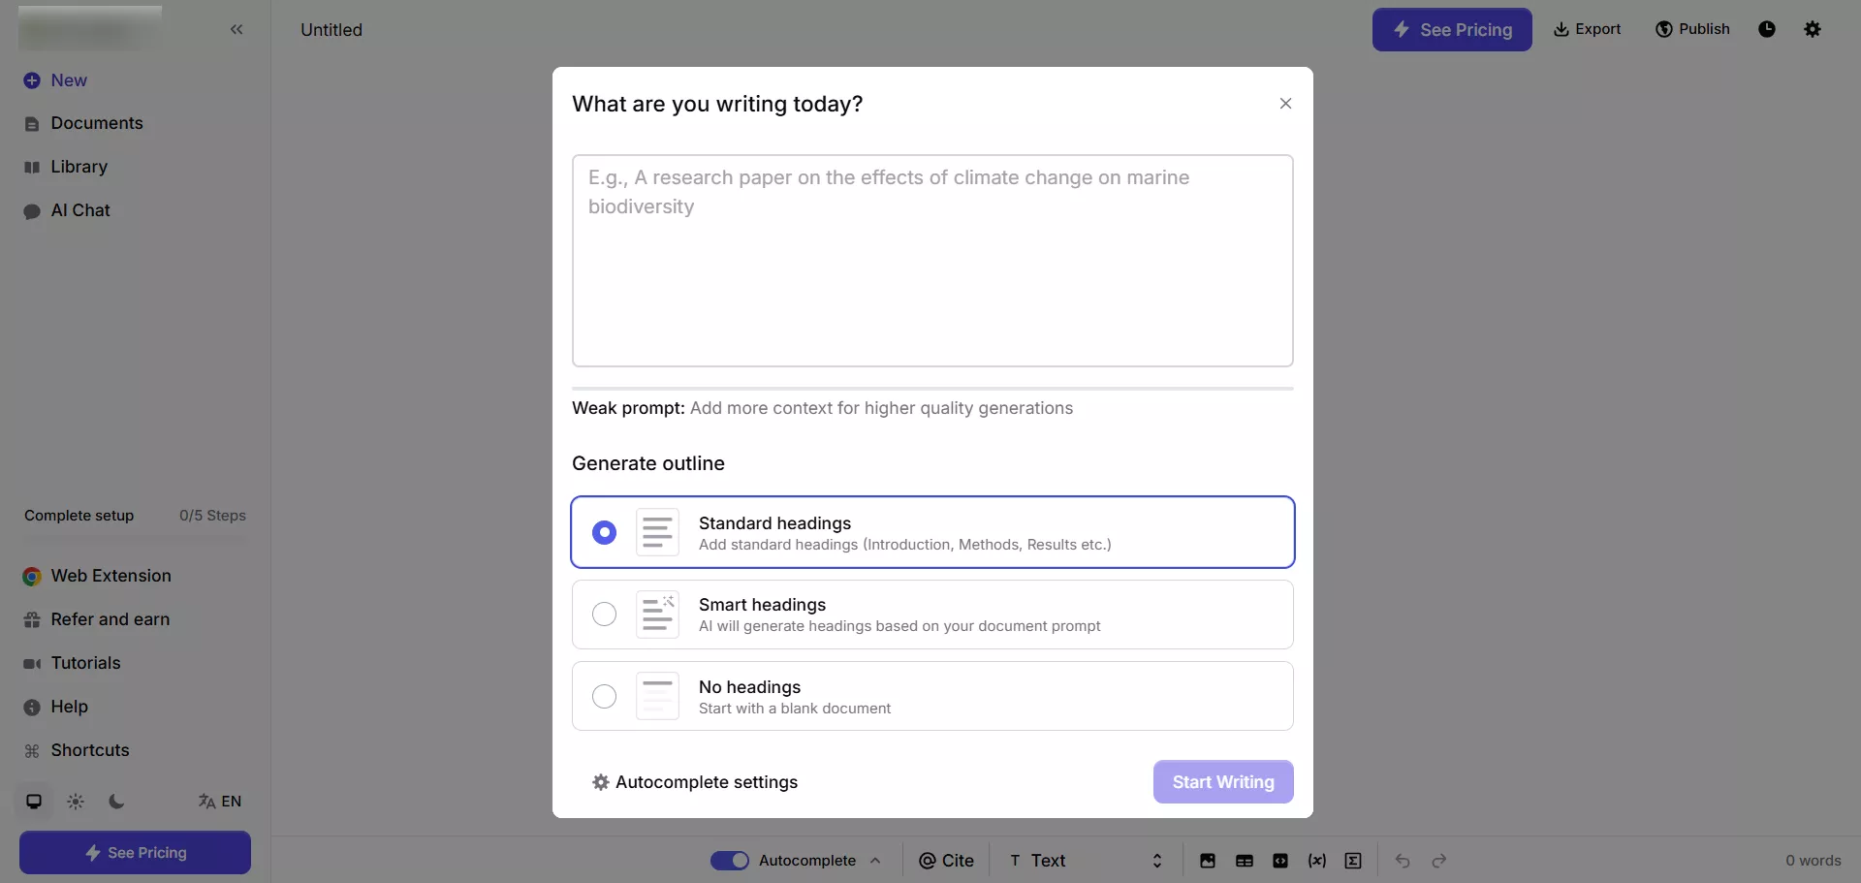1861x883 pixels.
Task: Open Documents in the sidebar
Action: (96, 123)
